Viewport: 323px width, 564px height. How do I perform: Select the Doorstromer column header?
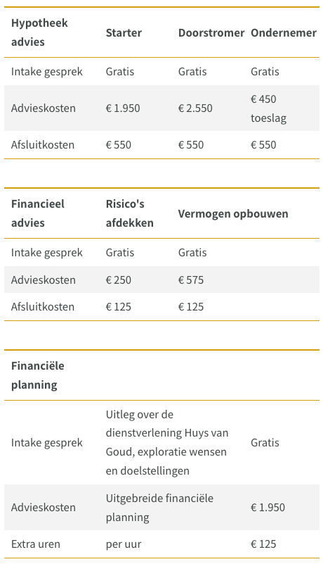(211, 32)
